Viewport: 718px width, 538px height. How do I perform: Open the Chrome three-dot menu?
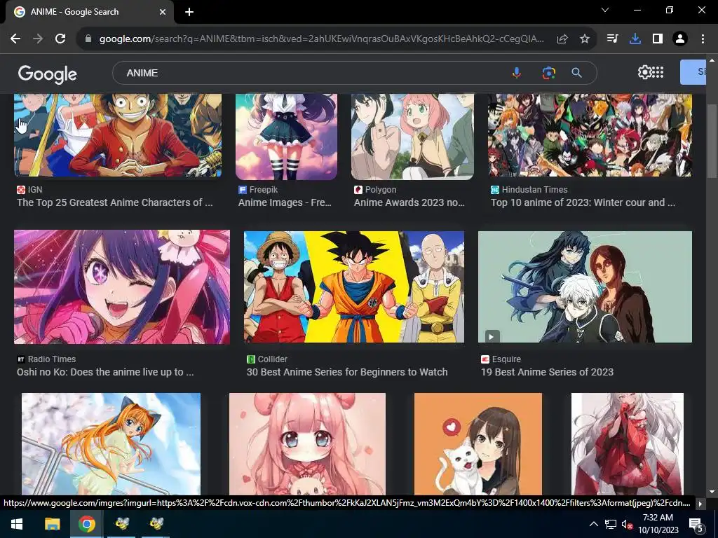703,39
